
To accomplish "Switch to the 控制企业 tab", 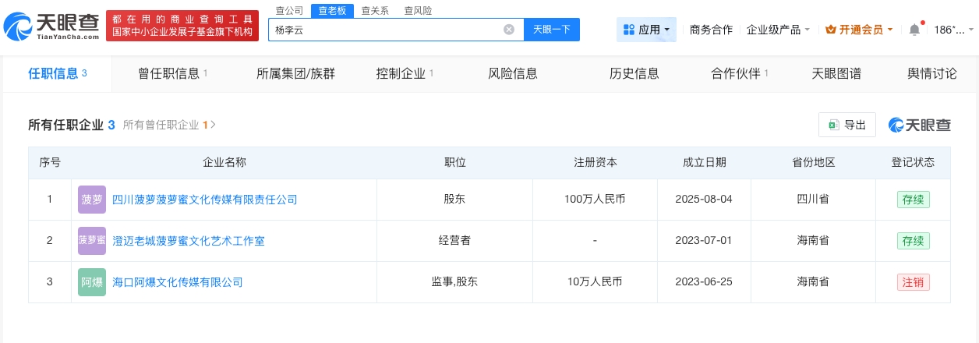I will 405,74.
